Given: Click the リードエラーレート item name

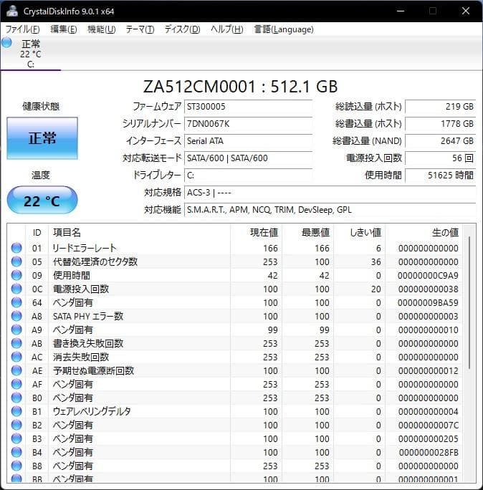Looking at the screenshot, I should tap(85, 249).
